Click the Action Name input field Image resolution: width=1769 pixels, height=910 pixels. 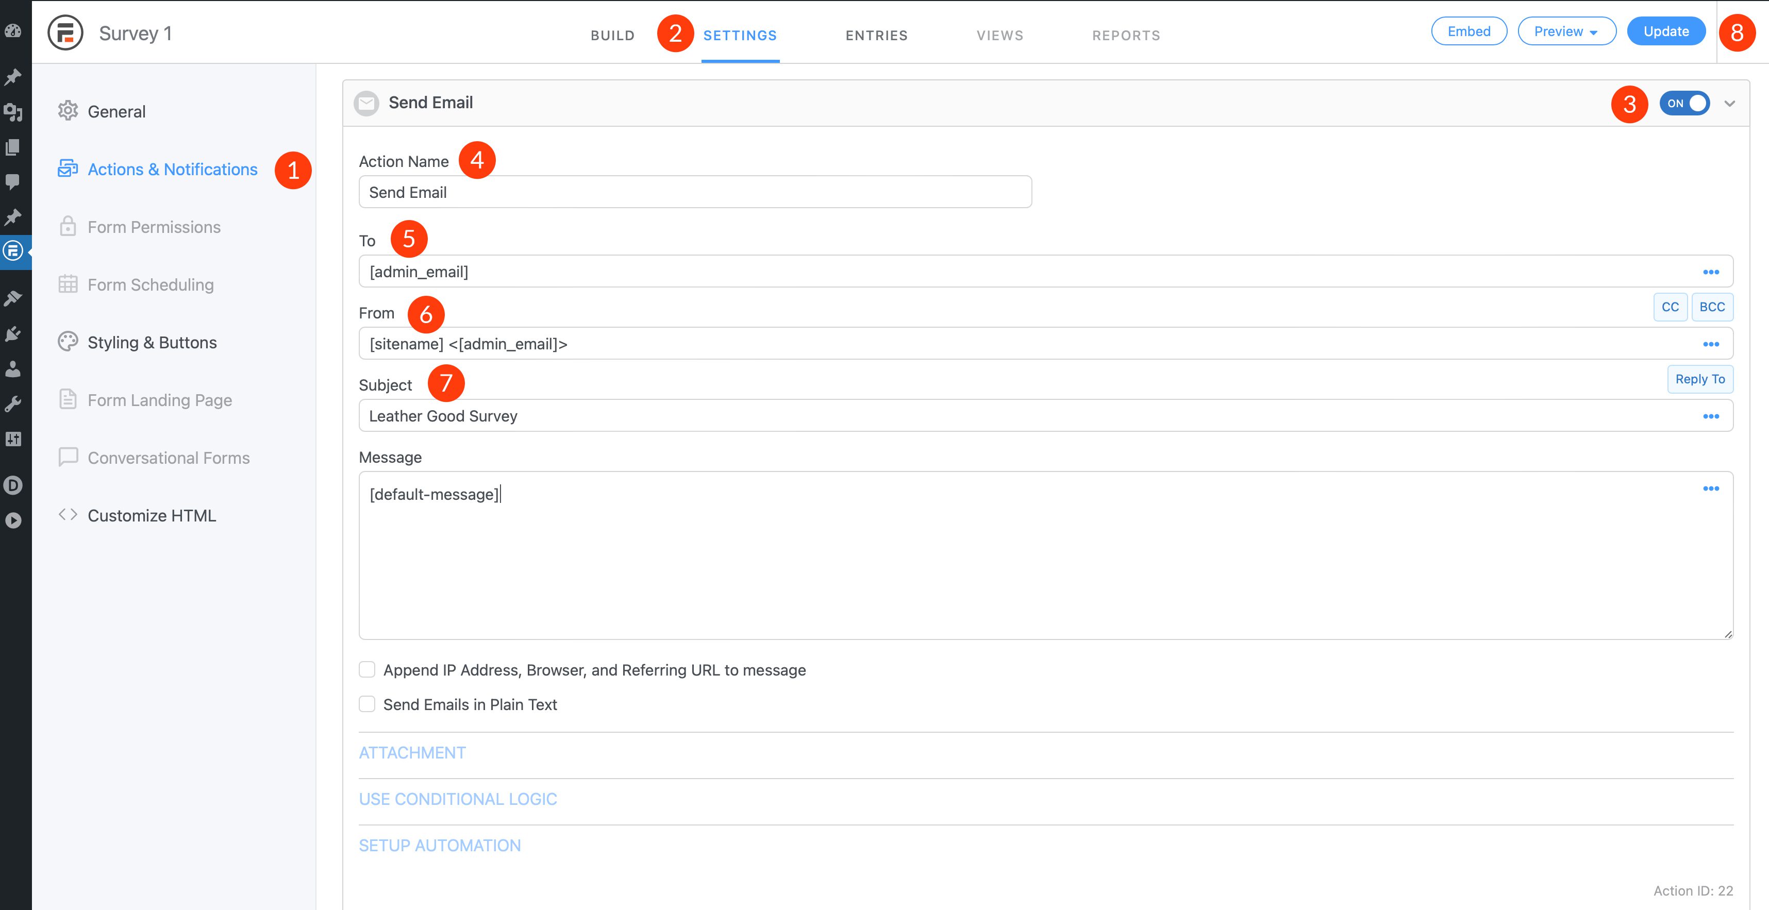pyautogui.click(x=695, y=192)
